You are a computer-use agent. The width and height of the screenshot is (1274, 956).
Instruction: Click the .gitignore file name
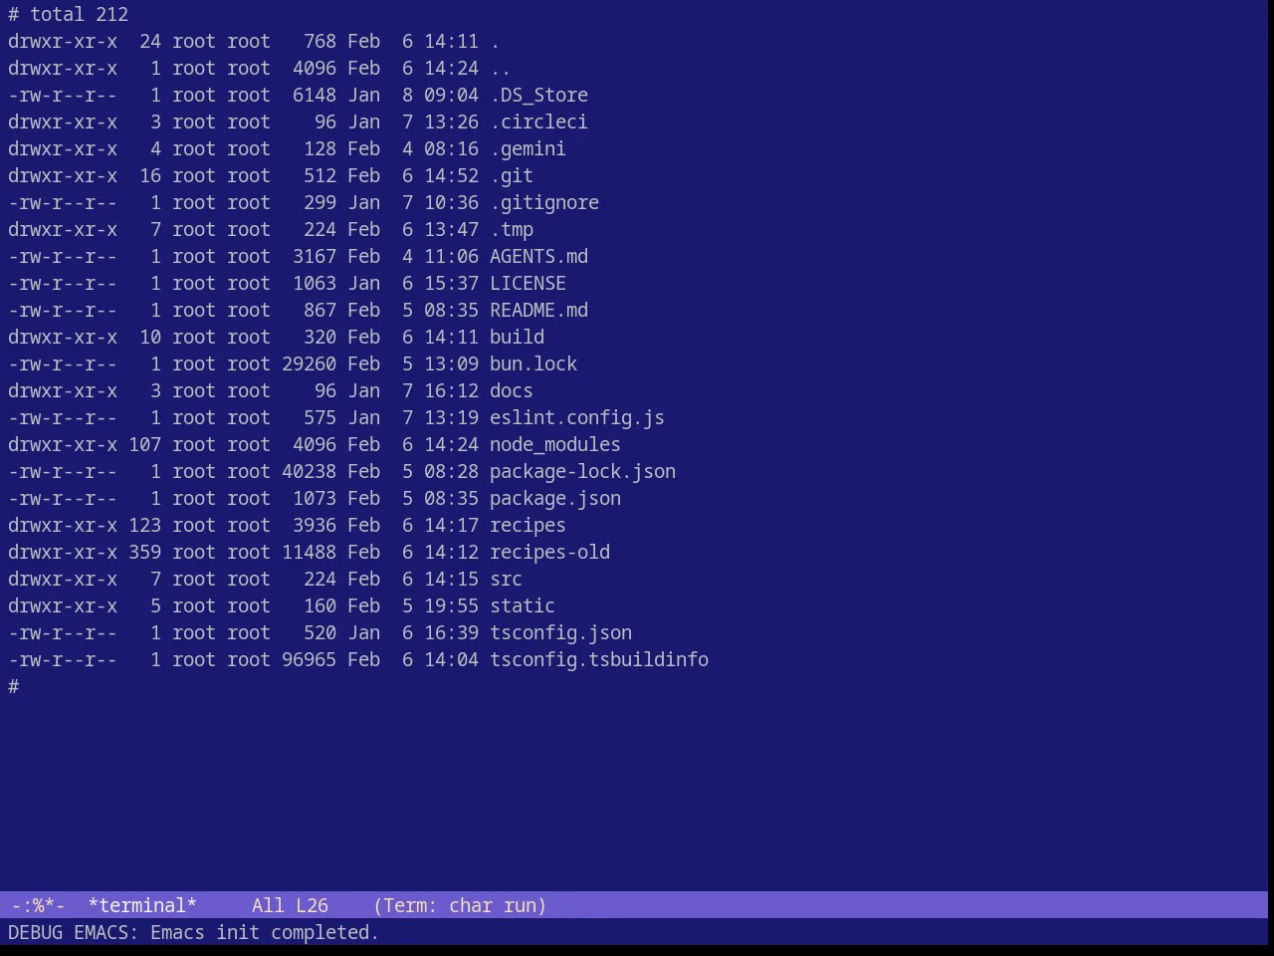544,202
